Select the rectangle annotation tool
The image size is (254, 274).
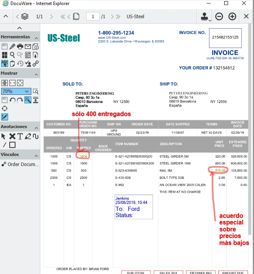pos(12,145)
